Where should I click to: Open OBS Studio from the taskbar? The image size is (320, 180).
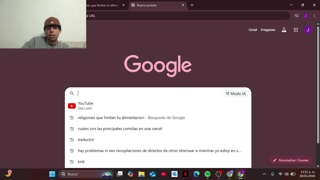[x=218, y=174]
